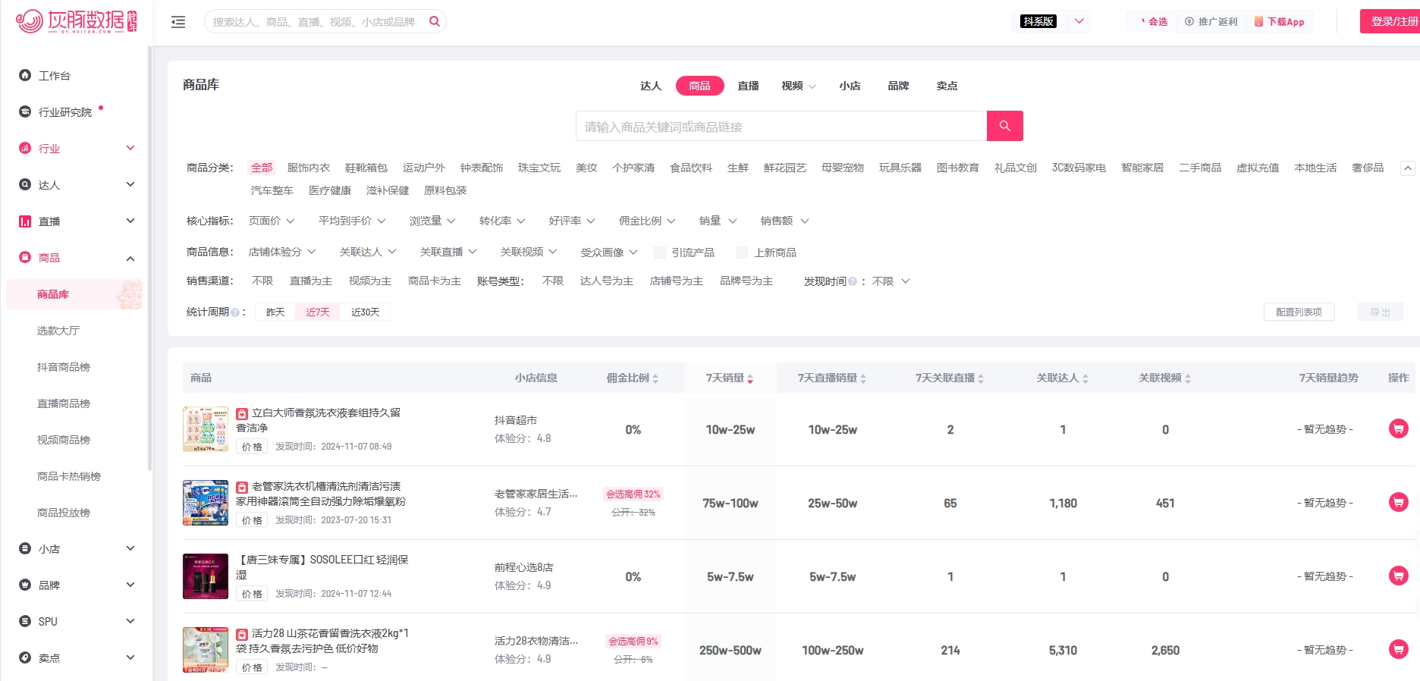Select 达人号为主 account type

point(607,281)
